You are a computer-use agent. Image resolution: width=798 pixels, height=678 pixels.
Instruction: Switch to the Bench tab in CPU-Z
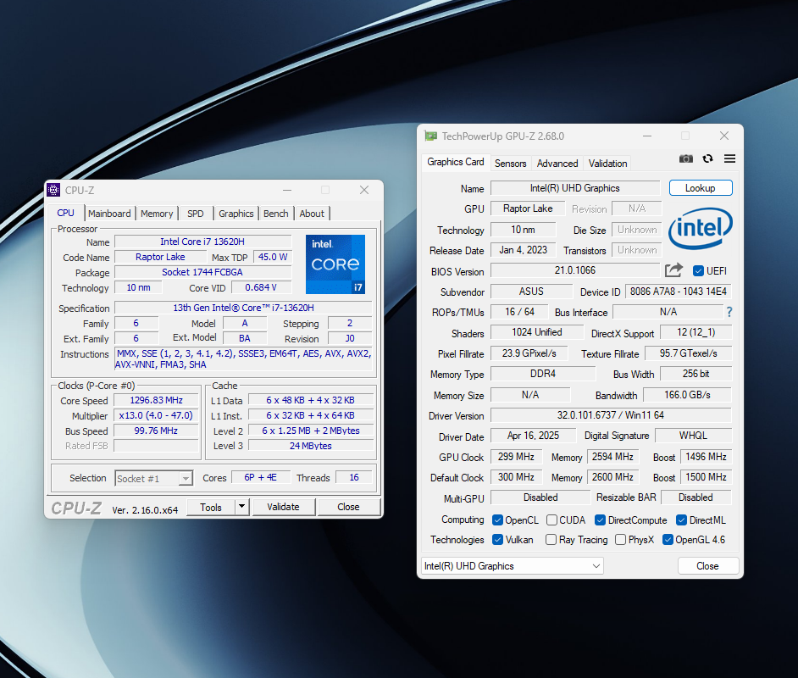pyautogui.click(x=275, y=214)
